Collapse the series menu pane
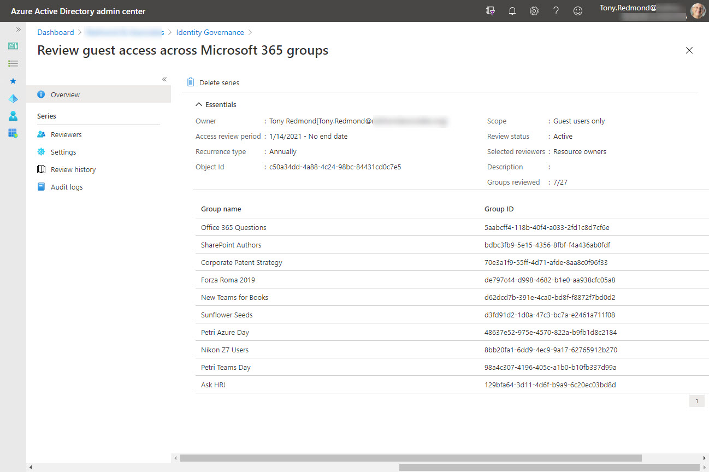Viewport: 709px width, 472px height. (164, 79)
